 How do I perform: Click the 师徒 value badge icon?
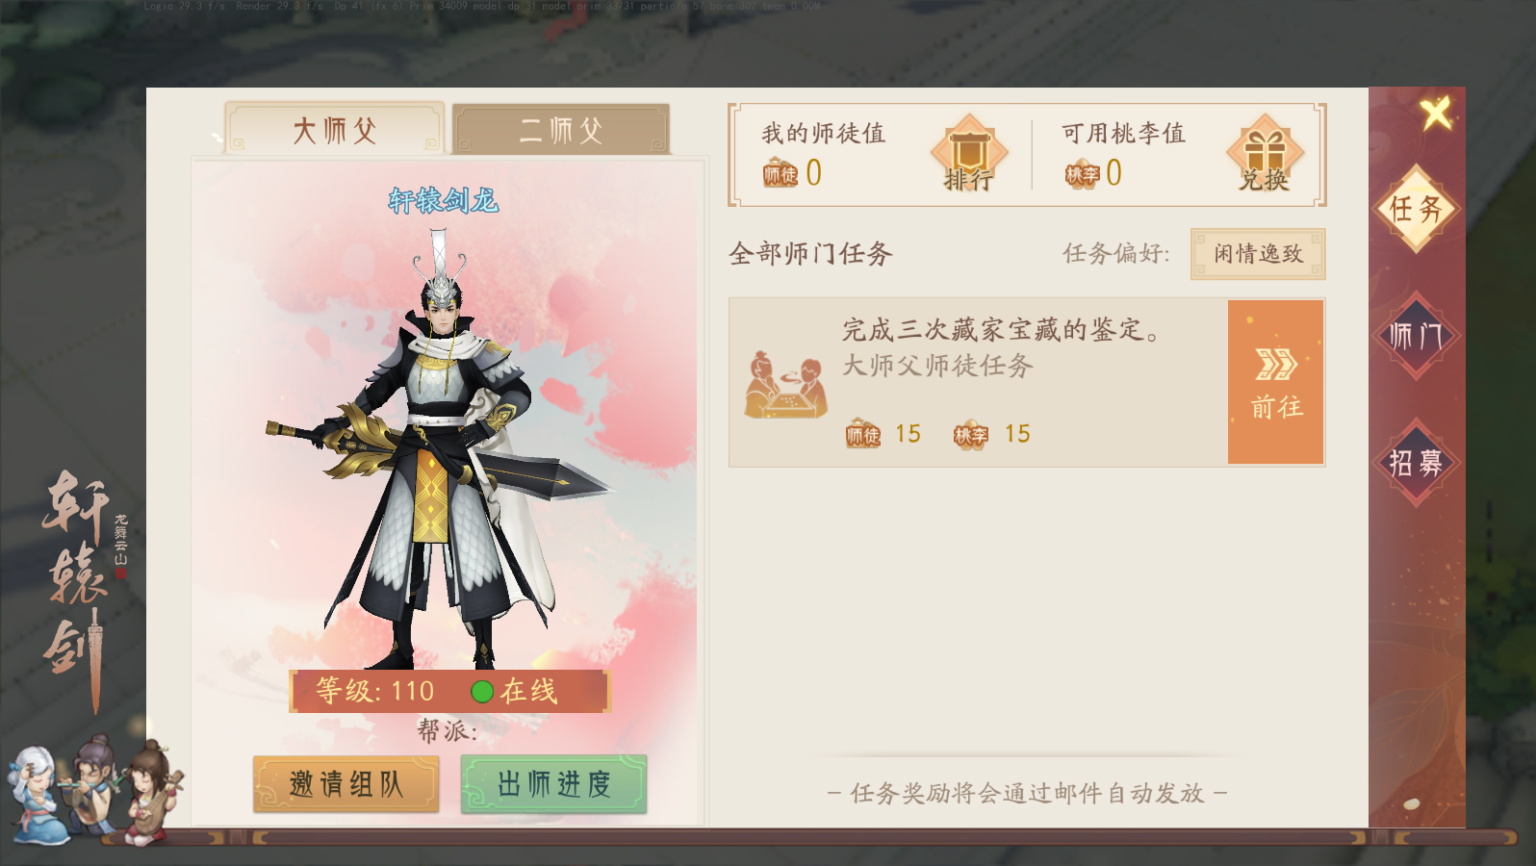(781, 174)
